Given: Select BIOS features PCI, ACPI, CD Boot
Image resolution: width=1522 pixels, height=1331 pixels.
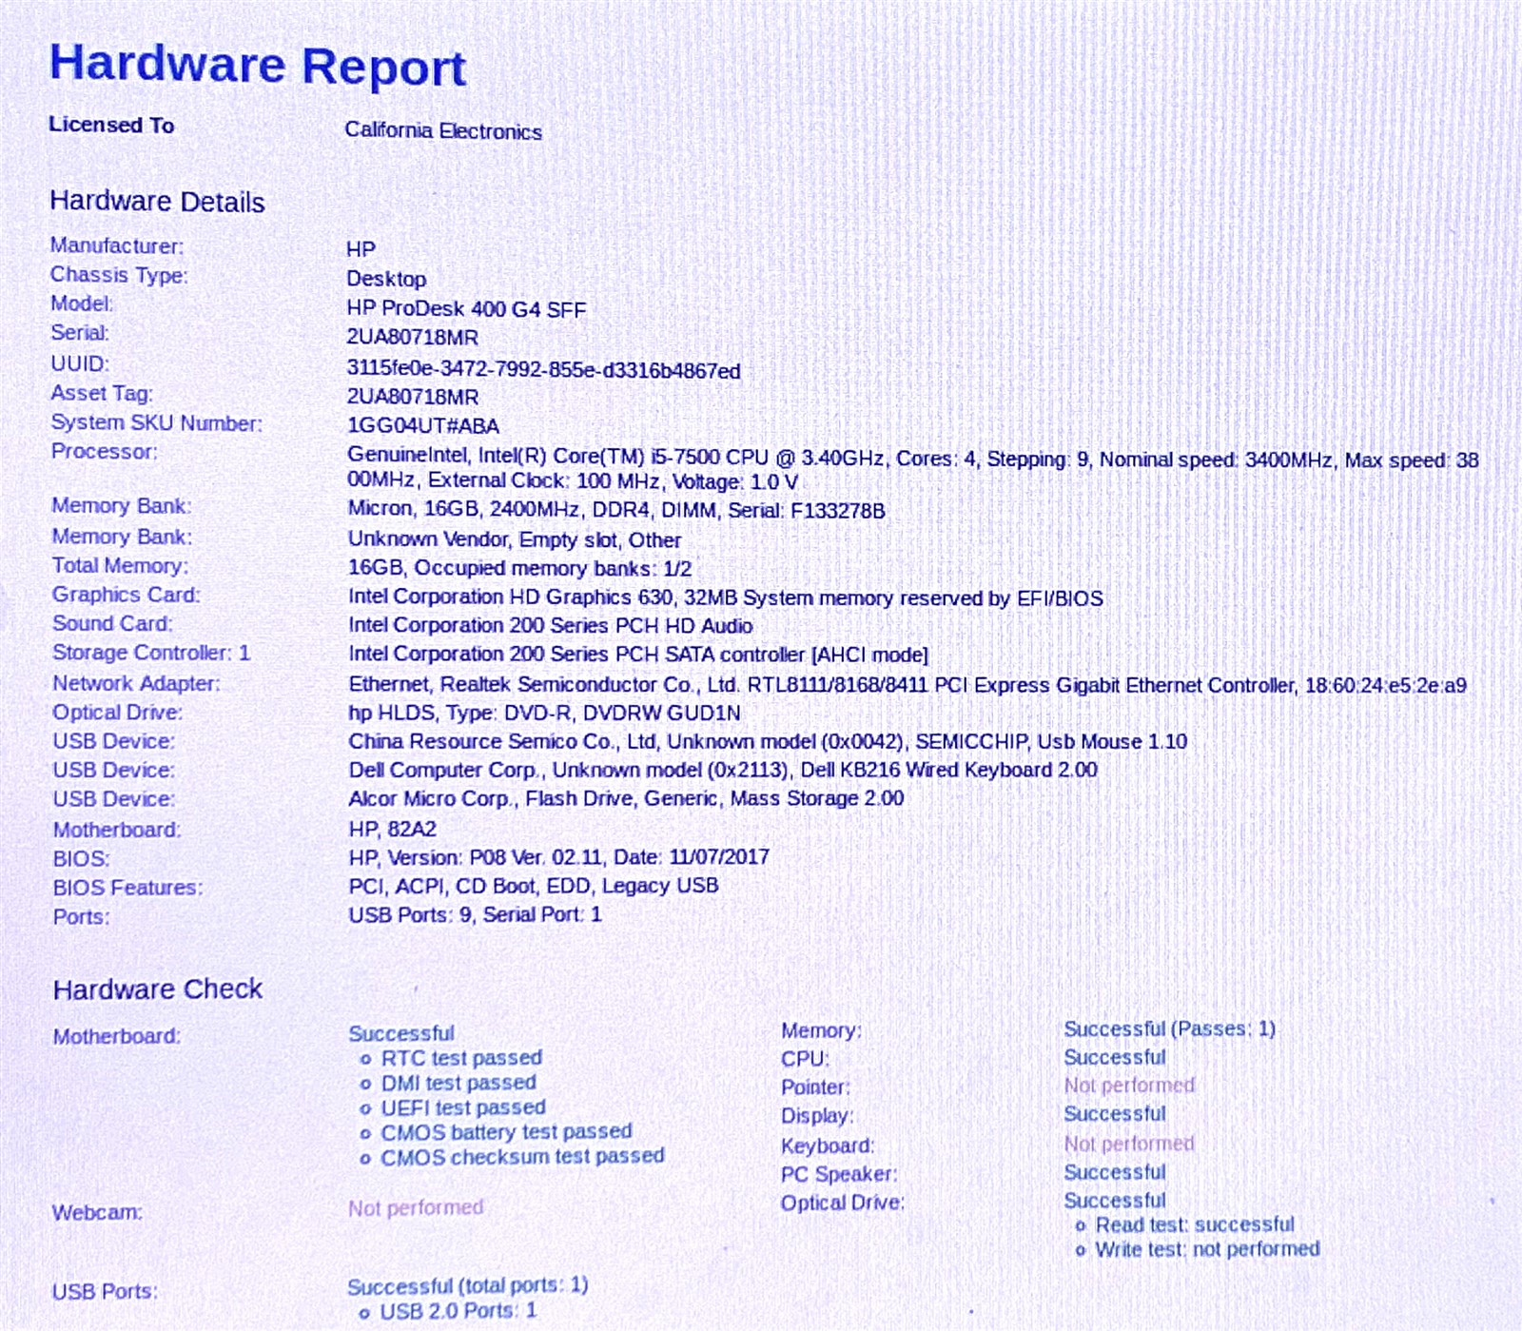Looking at the screenshot, I should tap(534, 886).
